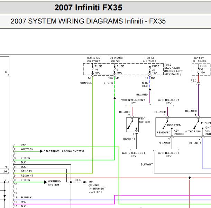Click the "M2" connector label
This screenshot has height=208, width=211.
[x=153, y=78]
